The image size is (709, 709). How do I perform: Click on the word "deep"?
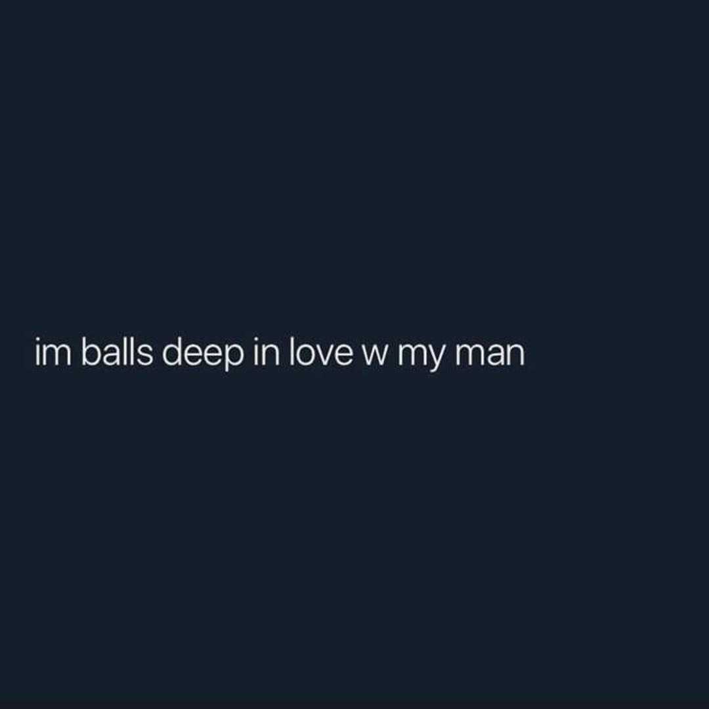point(203,355)
